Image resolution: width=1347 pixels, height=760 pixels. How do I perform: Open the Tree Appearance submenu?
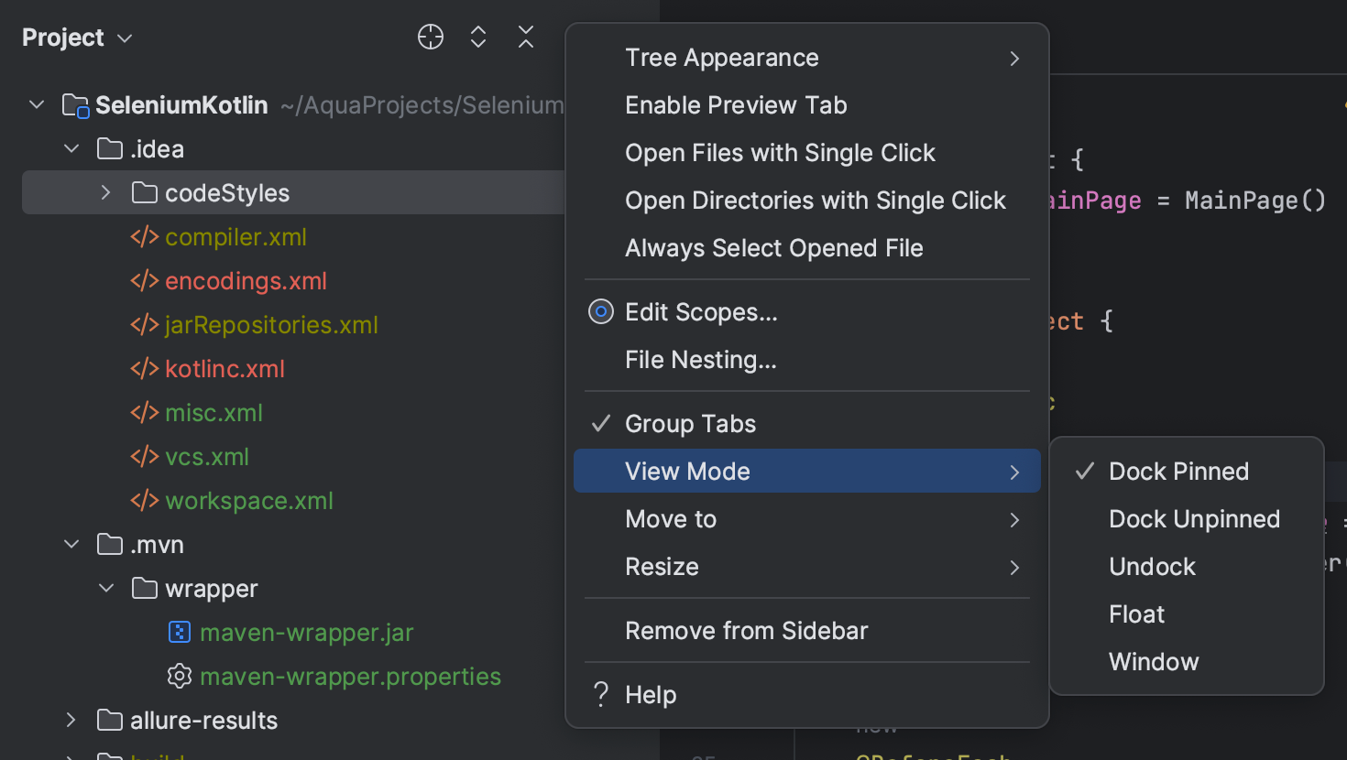[x=722, y=57]
